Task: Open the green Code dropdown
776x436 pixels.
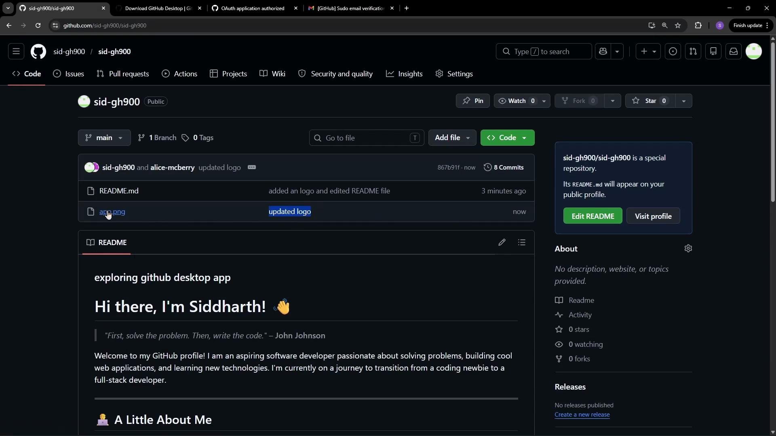Action: point(508,138)
